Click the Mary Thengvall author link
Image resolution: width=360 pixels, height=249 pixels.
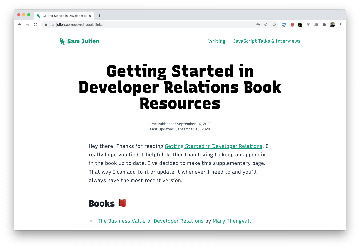click(232, 221)
